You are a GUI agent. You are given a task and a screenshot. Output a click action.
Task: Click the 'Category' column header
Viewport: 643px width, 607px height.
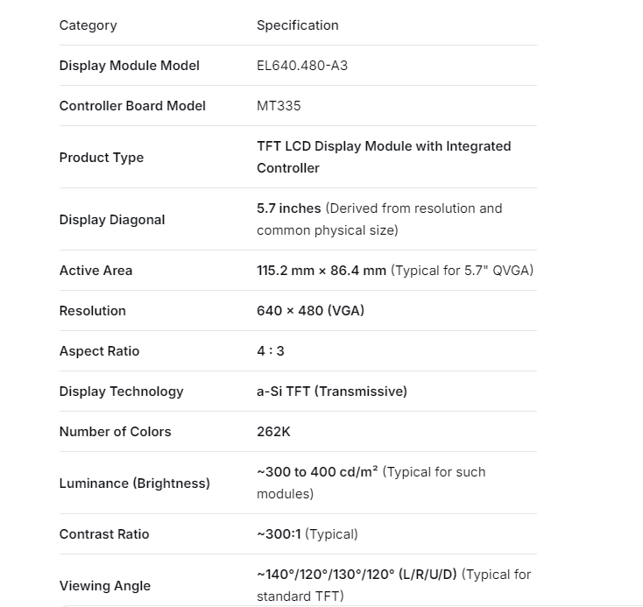[x=88, y=25]
